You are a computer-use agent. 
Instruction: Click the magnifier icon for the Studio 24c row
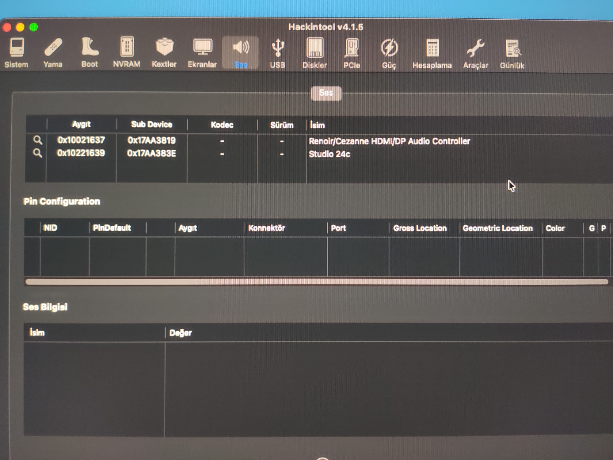38,153
